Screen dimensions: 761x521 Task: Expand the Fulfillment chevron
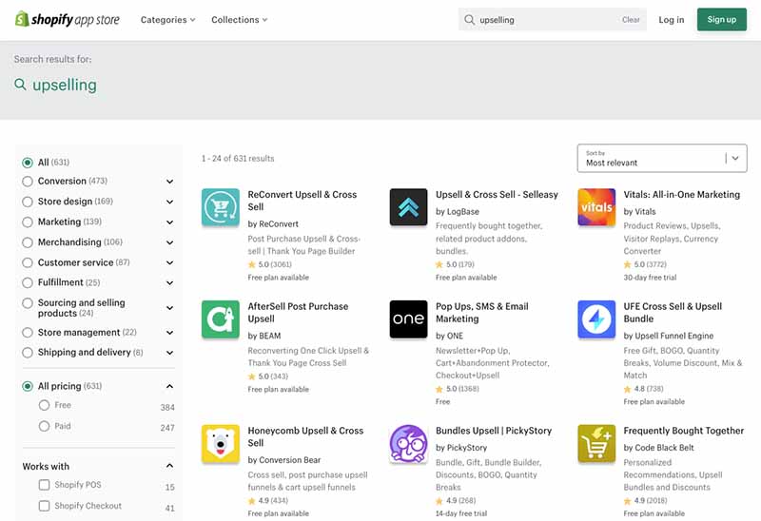170,282
